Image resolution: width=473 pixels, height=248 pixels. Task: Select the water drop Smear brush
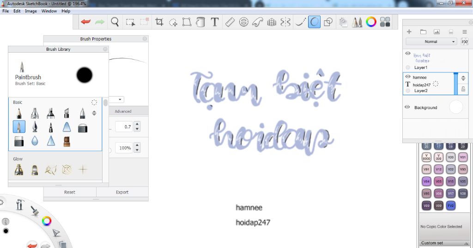35,140
